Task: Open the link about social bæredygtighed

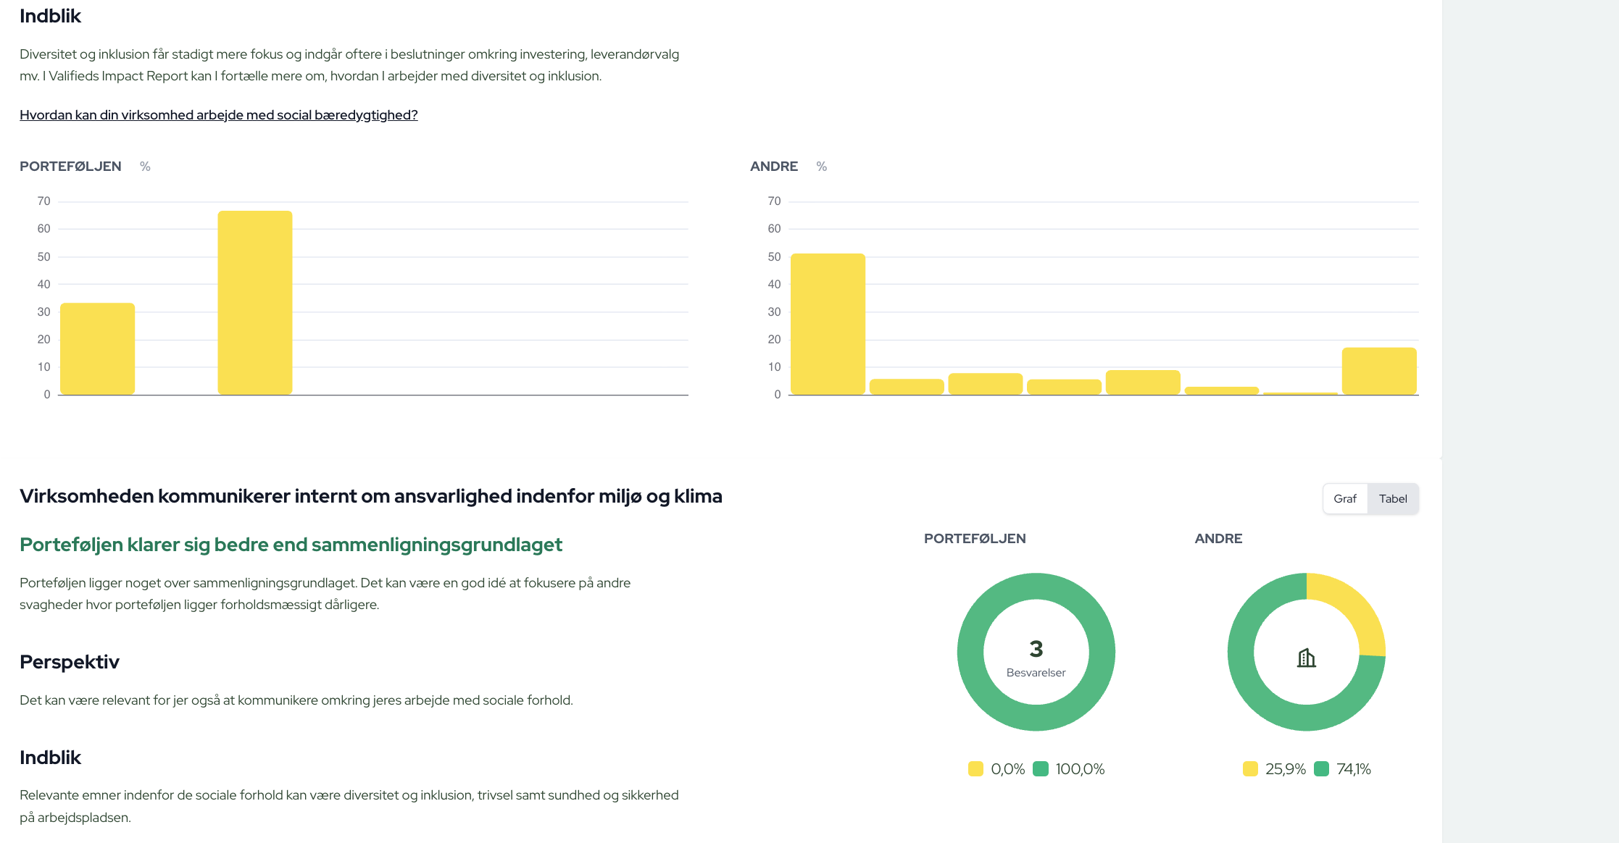Action: [219, 114]
